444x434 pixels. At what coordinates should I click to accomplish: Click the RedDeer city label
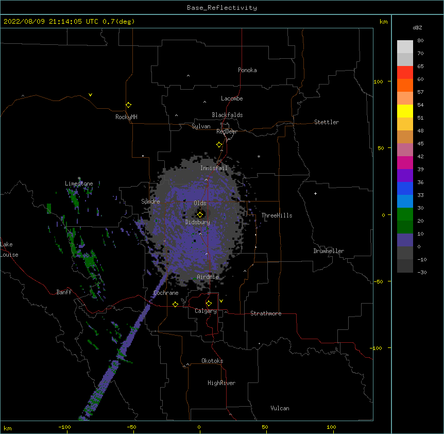click(227, 131)
